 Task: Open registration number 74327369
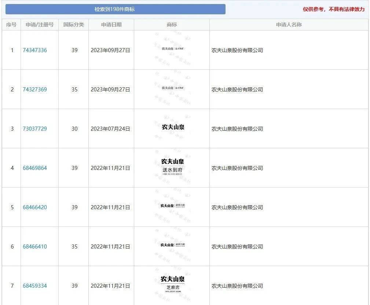(x=35, y=90)
